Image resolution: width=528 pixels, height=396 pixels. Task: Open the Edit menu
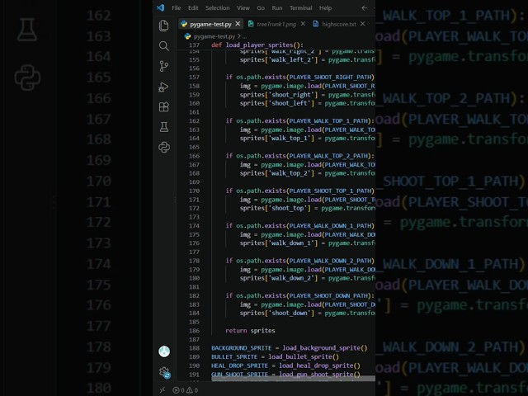pos(193,7)
